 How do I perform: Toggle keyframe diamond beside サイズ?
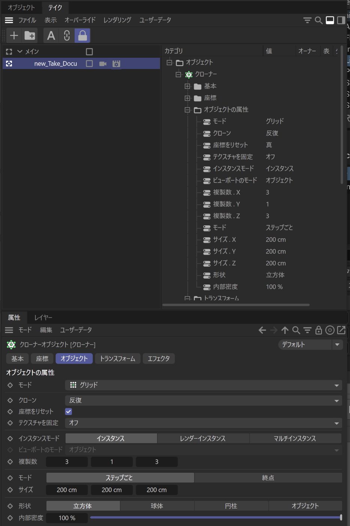pos(10,490)
